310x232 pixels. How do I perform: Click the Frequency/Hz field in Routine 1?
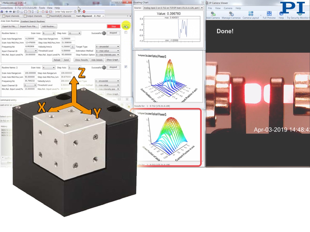30,47
